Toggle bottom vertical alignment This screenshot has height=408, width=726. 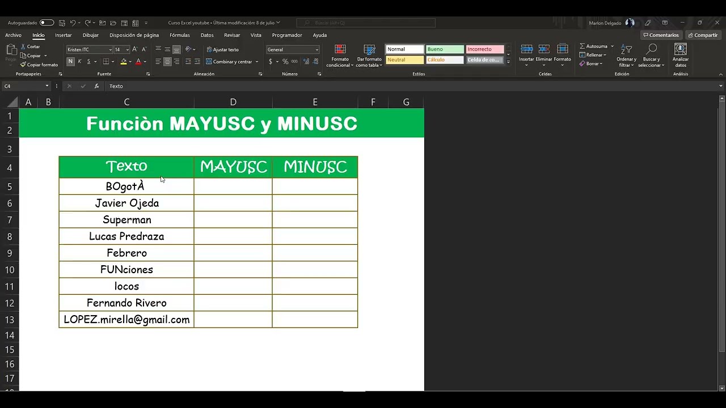tap(176, 49)
